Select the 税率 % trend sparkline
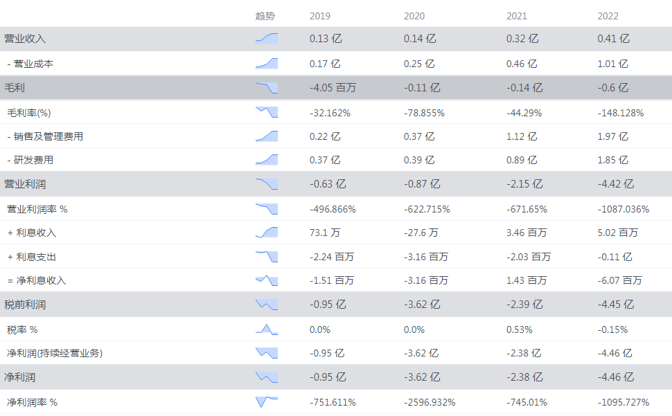 point(267,329)
